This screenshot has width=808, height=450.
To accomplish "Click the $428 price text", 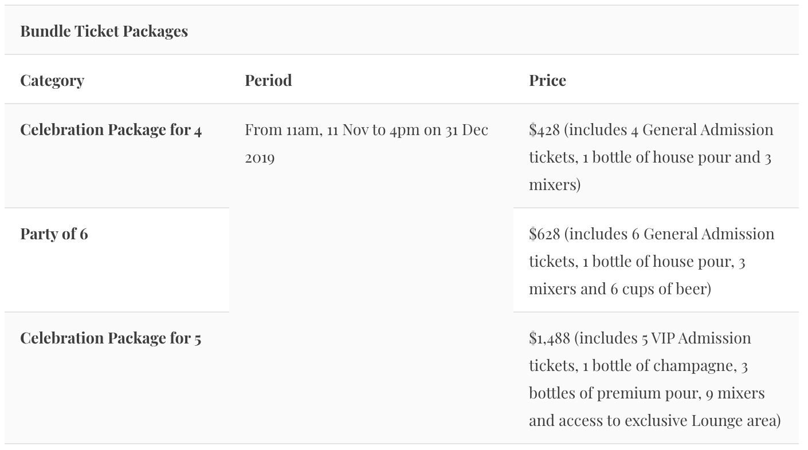I will 544,130.
